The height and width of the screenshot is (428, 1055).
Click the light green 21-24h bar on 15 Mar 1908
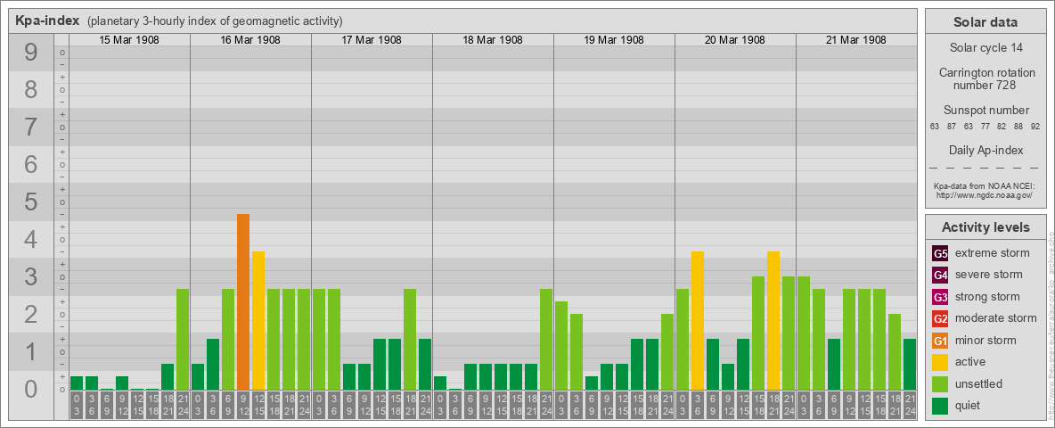tap(183, 339)
